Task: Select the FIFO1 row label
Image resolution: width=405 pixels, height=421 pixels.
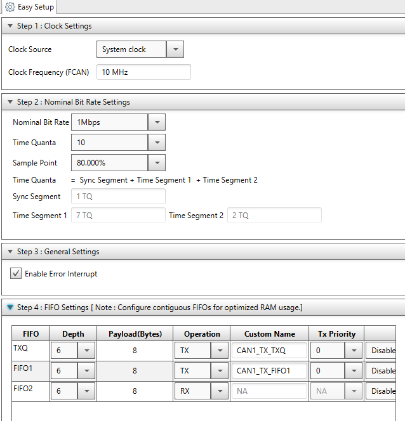Action: pos(23,368)
